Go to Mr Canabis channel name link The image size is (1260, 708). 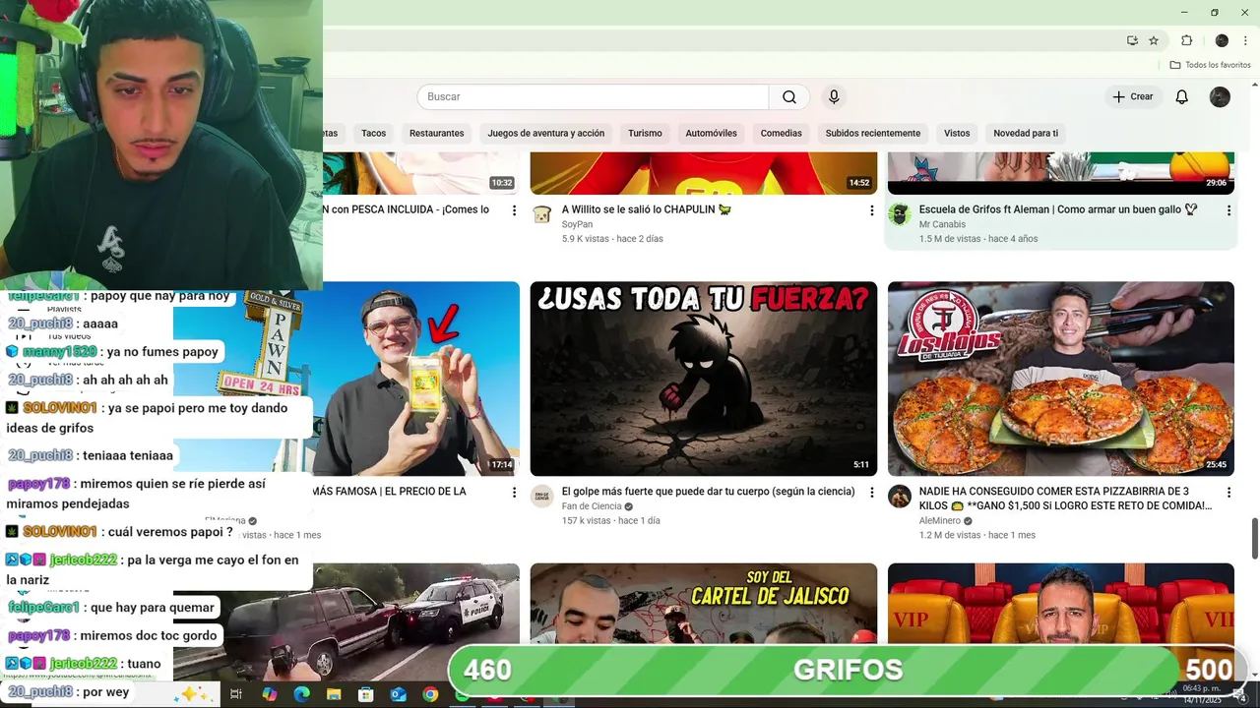point(942,224)
